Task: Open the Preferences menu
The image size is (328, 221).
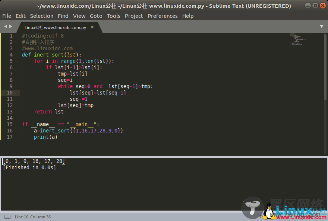Action: coord(163,16)
